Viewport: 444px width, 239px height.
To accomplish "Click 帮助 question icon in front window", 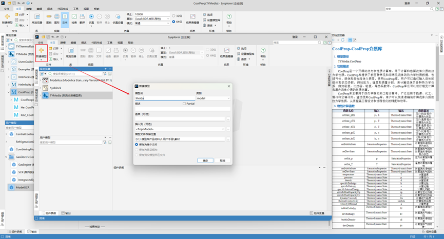I will pyautogui.click(x=263, y=50).
